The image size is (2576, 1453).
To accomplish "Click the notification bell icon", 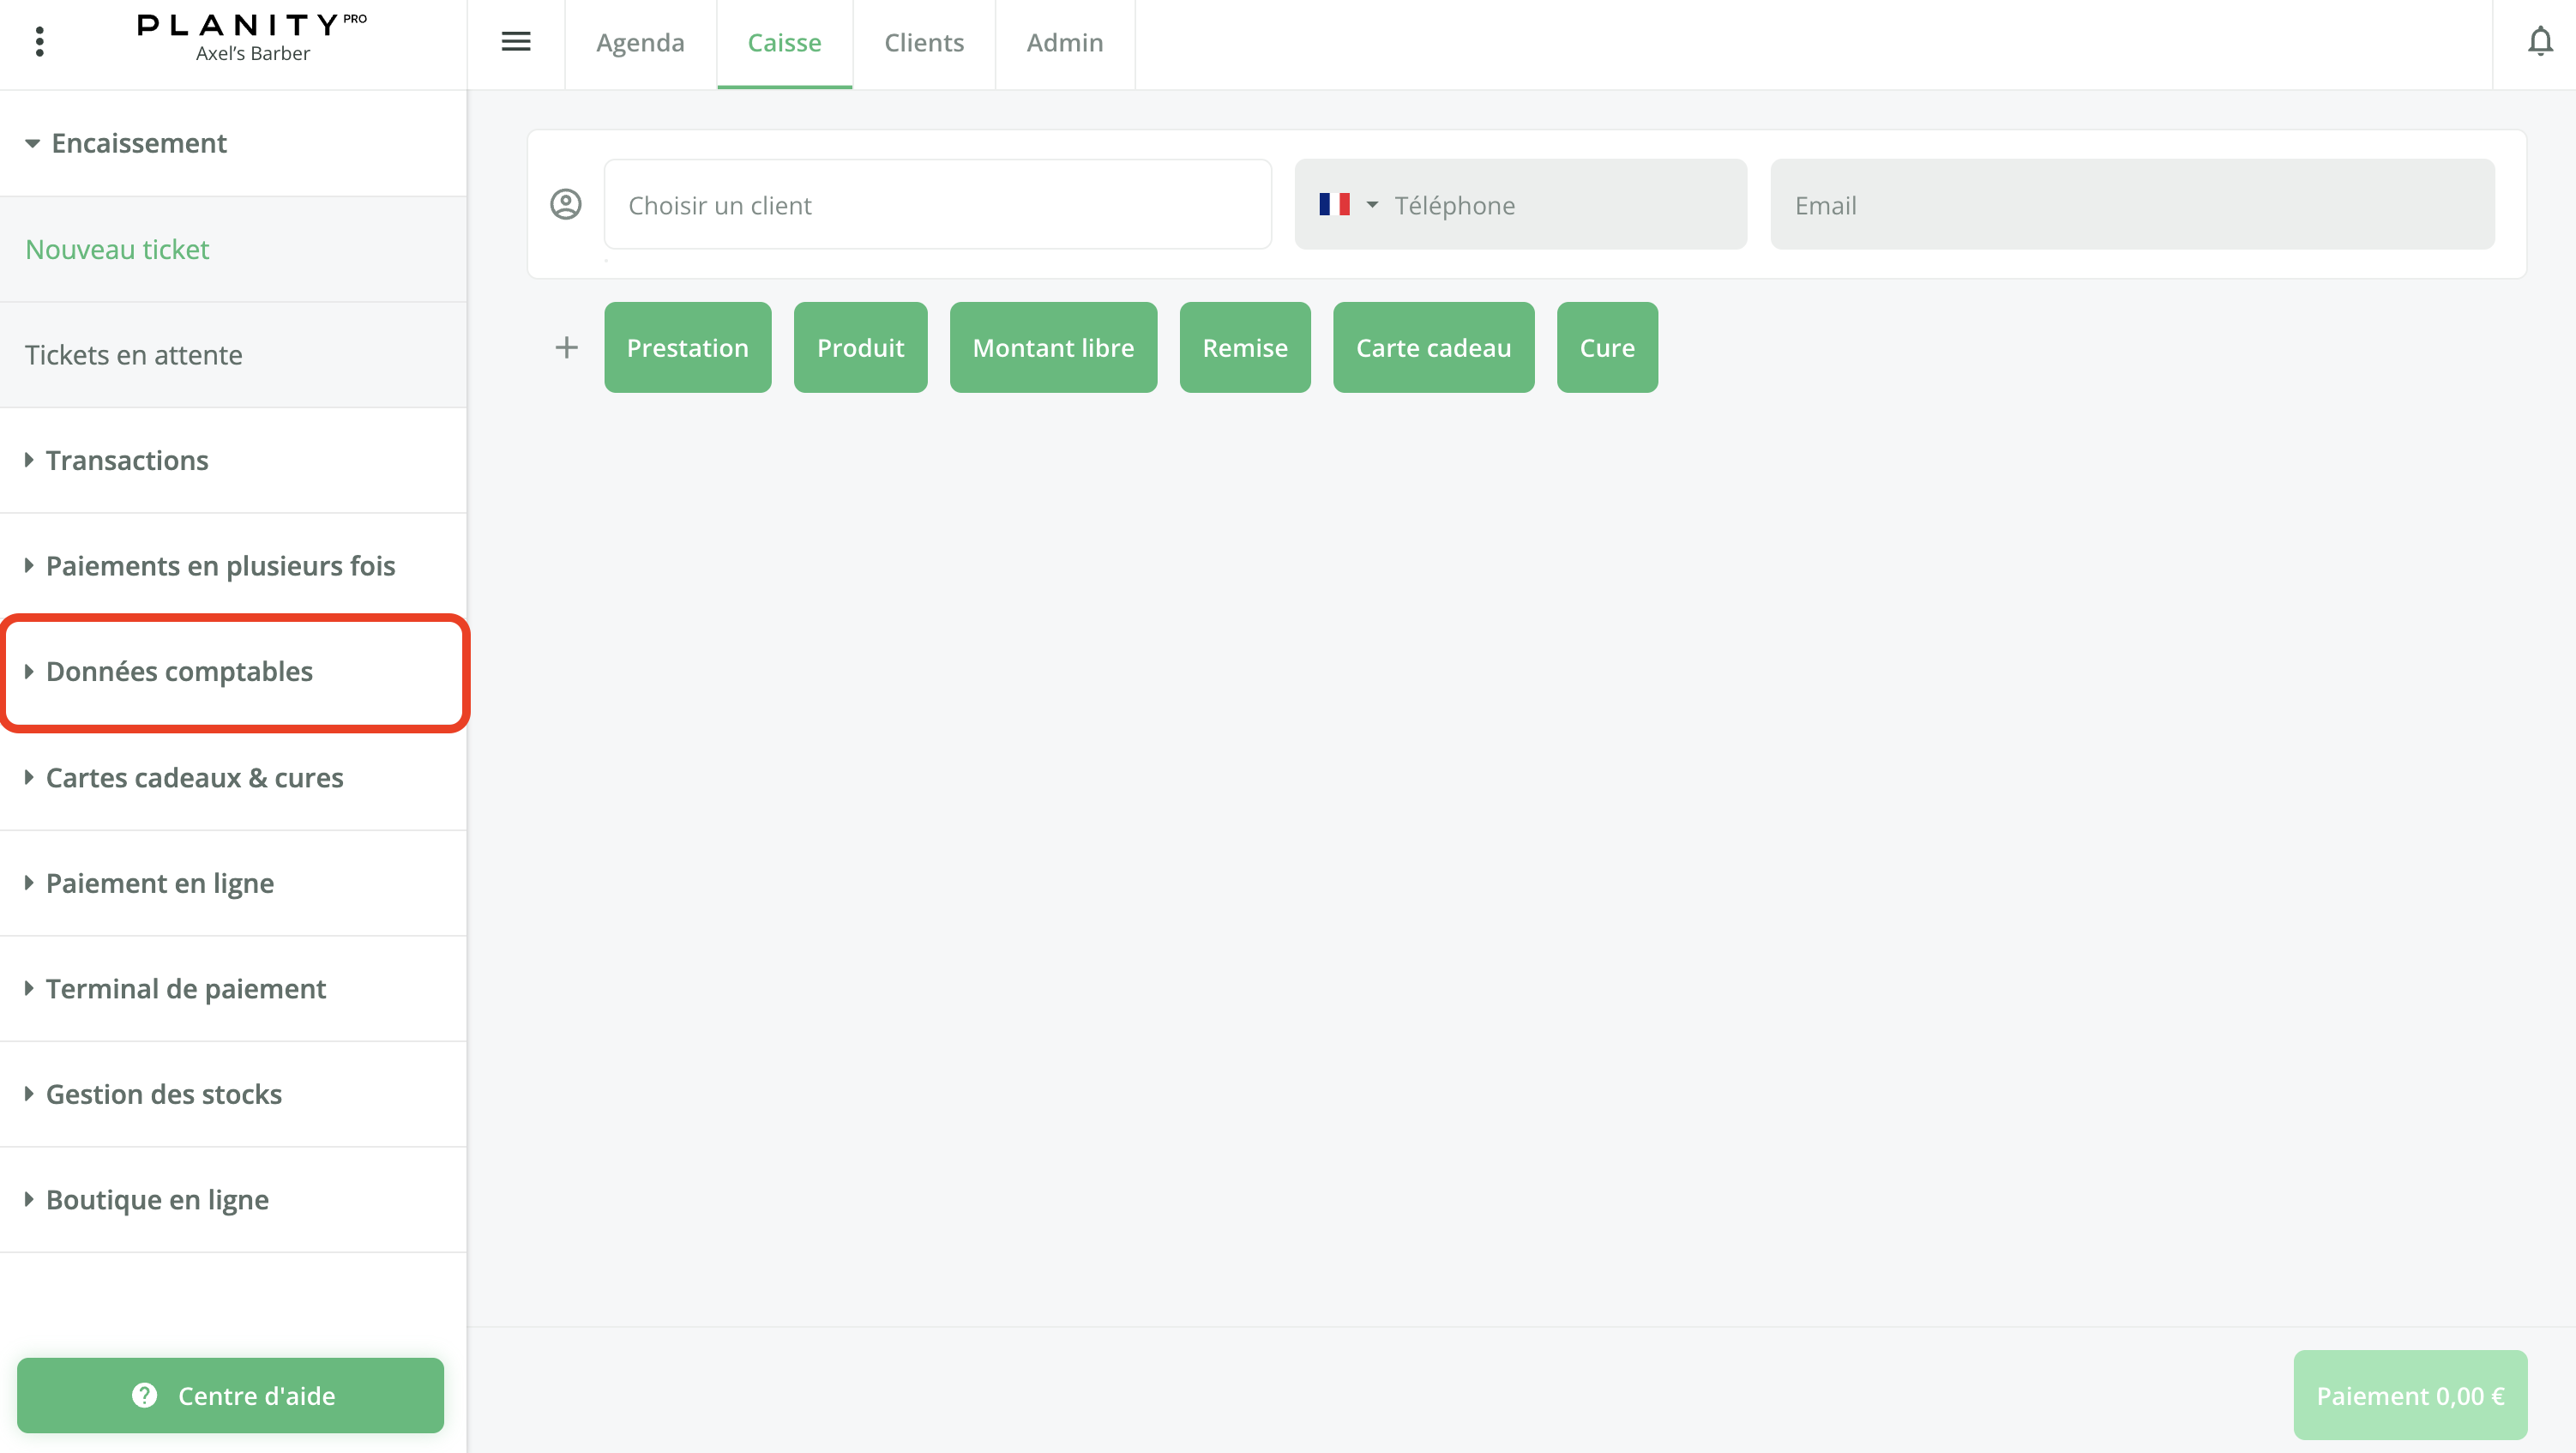I will pos(2539,43).
